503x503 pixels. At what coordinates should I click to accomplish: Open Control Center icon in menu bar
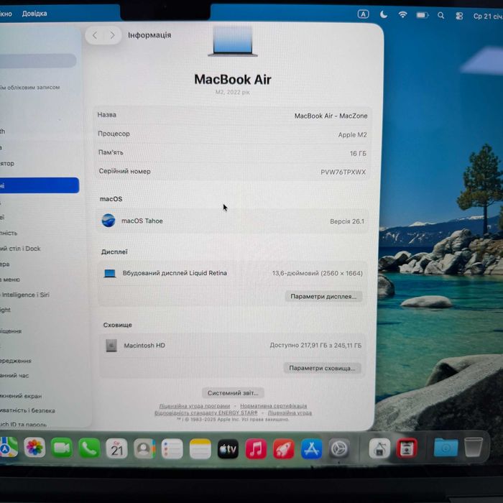459,16
